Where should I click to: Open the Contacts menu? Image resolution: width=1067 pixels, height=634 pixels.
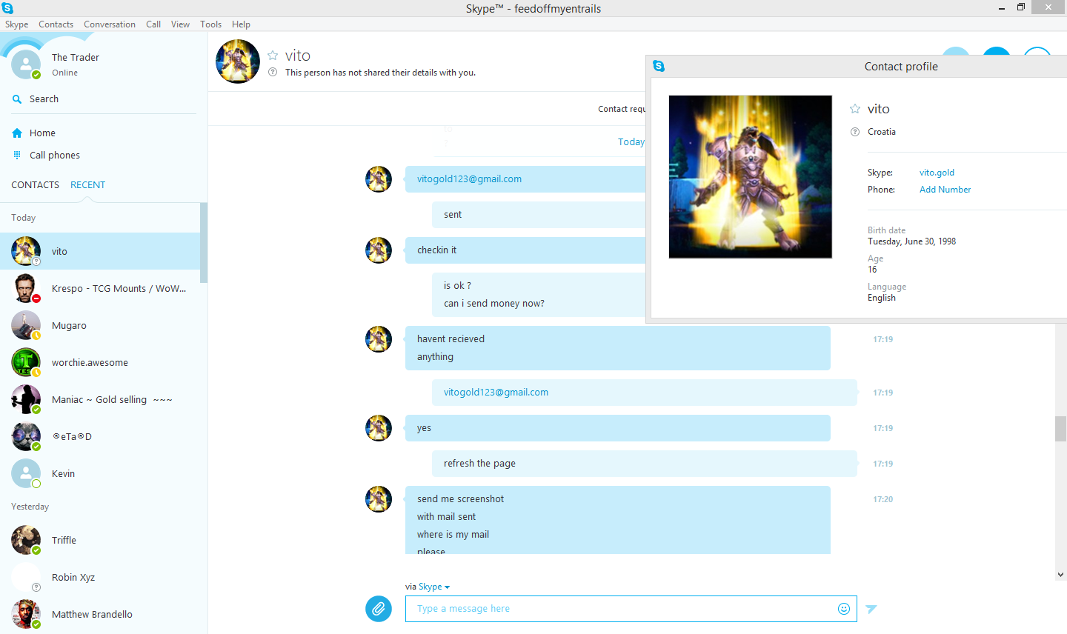(56, 24)
